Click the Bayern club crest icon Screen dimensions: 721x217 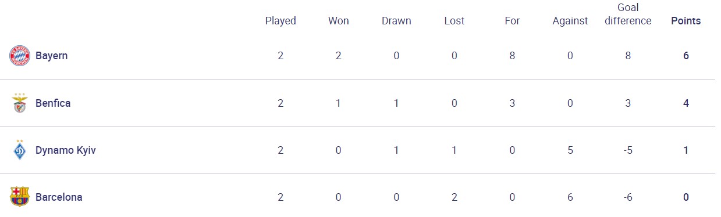coord(20,56)
